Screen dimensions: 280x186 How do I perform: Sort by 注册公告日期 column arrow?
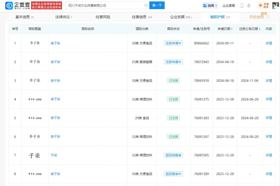[260, 29]
